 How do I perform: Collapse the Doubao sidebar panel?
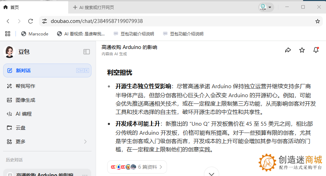click(x=87, y=52)
